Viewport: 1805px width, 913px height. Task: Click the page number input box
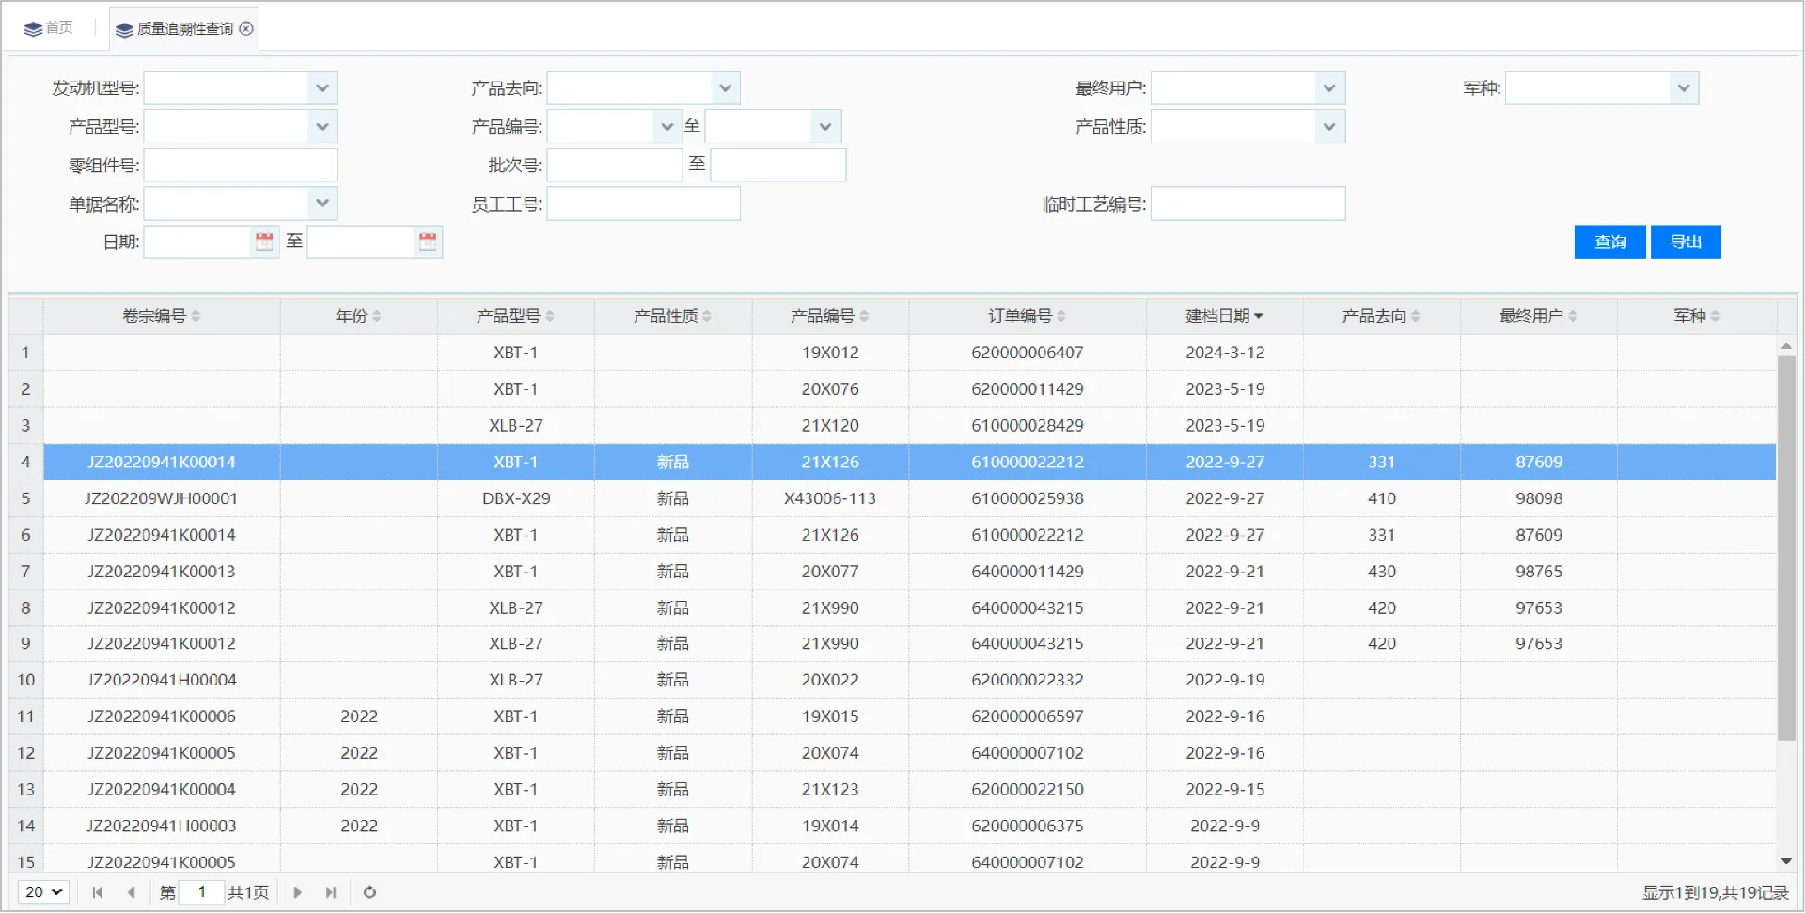pyautogui.click(x=201, y=892)
